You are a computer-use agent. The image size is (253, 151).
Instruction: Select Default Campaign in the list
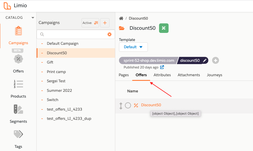76,44
